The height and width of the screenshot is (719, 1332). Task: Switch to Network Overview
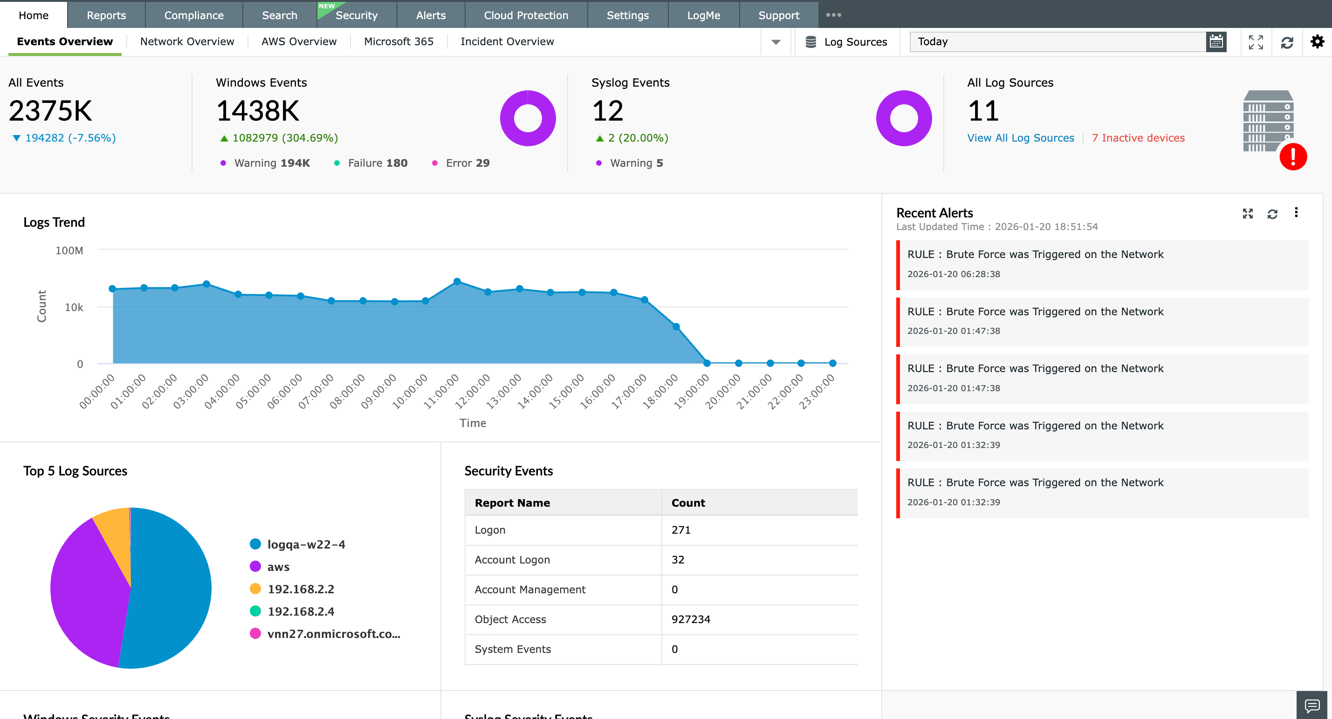187,41
